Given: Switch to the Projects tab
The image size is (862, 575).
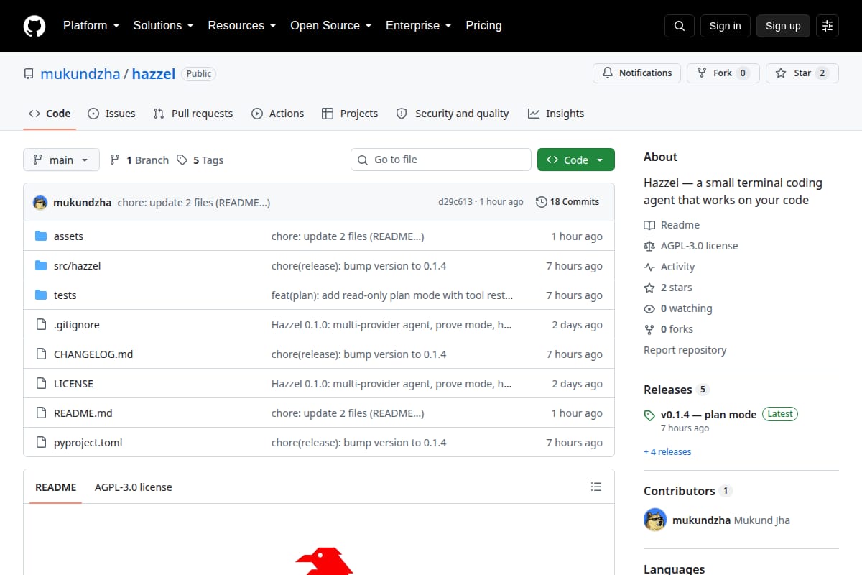Looking at the screenshot, I should (350, 114).
